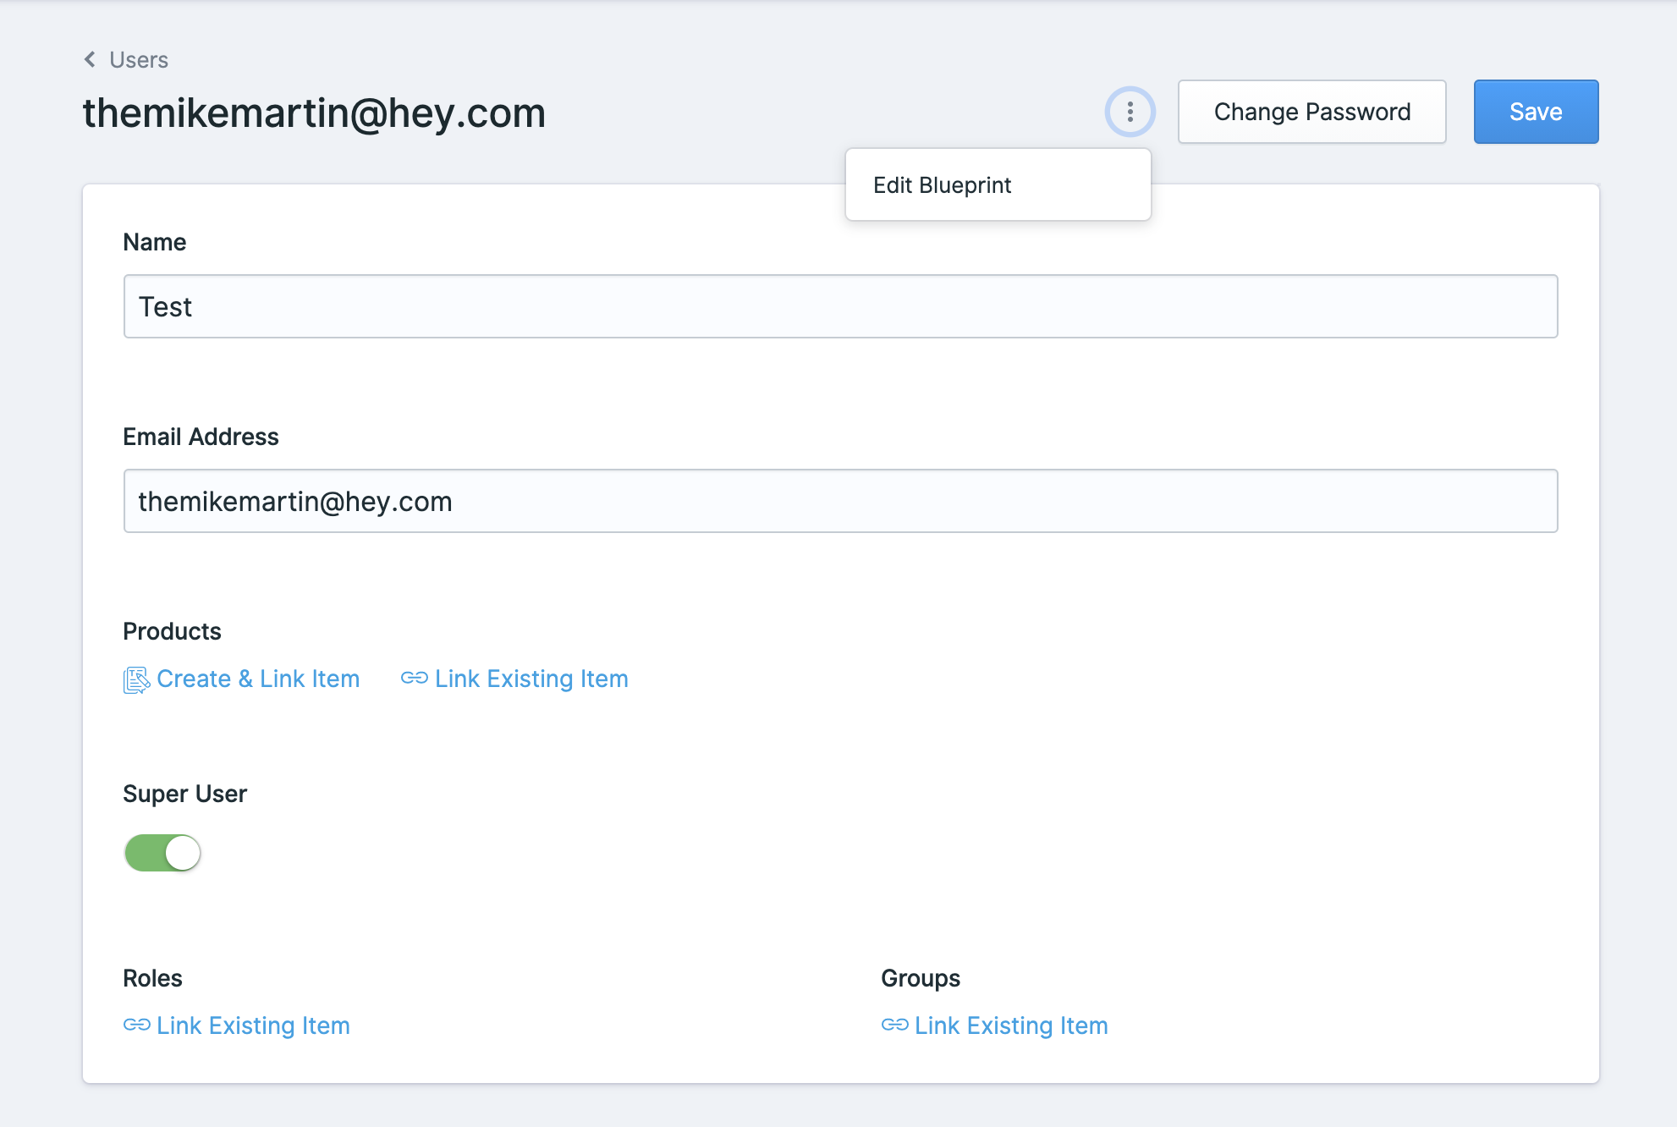Click the chain icon under Products
This screenshot has height=1127, width=1677.
tap(414, 679)
